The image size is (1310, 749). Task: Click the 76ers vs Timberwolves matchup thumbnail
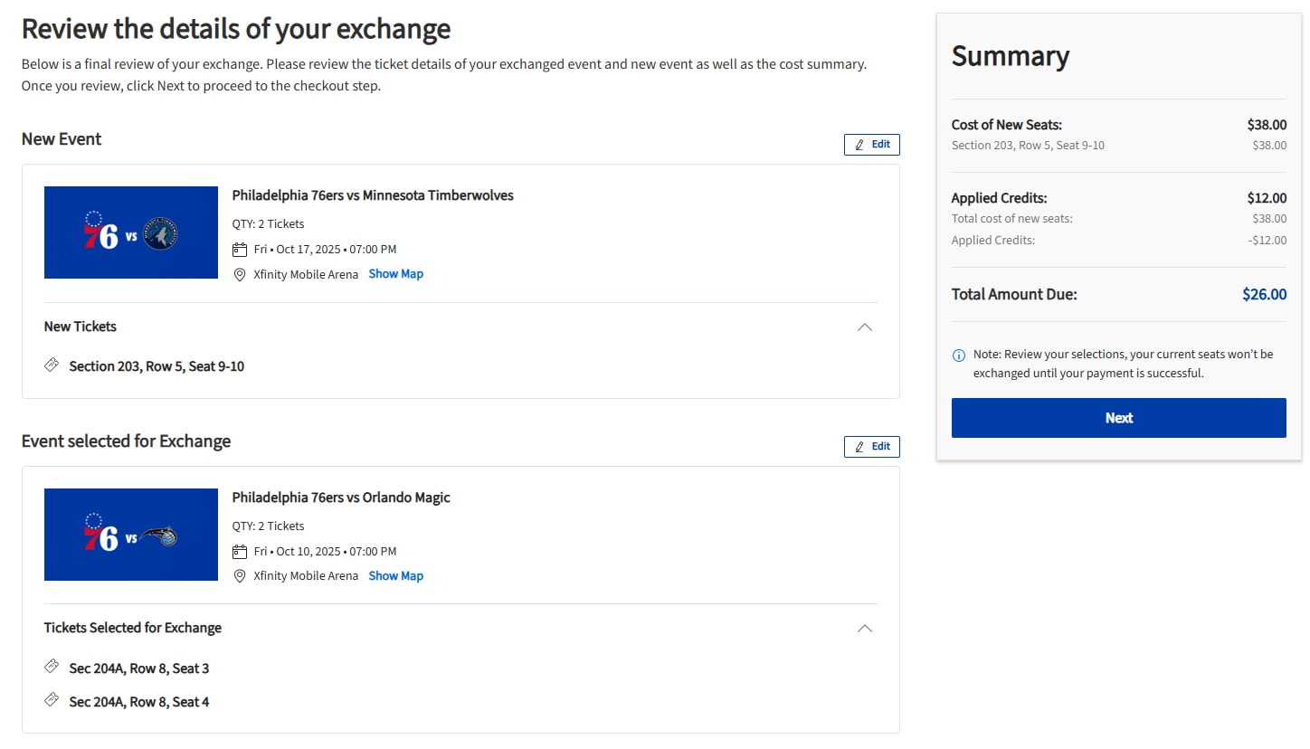coord(130,232)
